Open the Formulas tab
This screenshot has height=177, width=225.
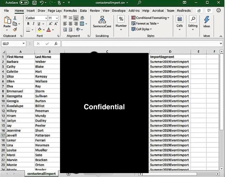coord(70,11)
